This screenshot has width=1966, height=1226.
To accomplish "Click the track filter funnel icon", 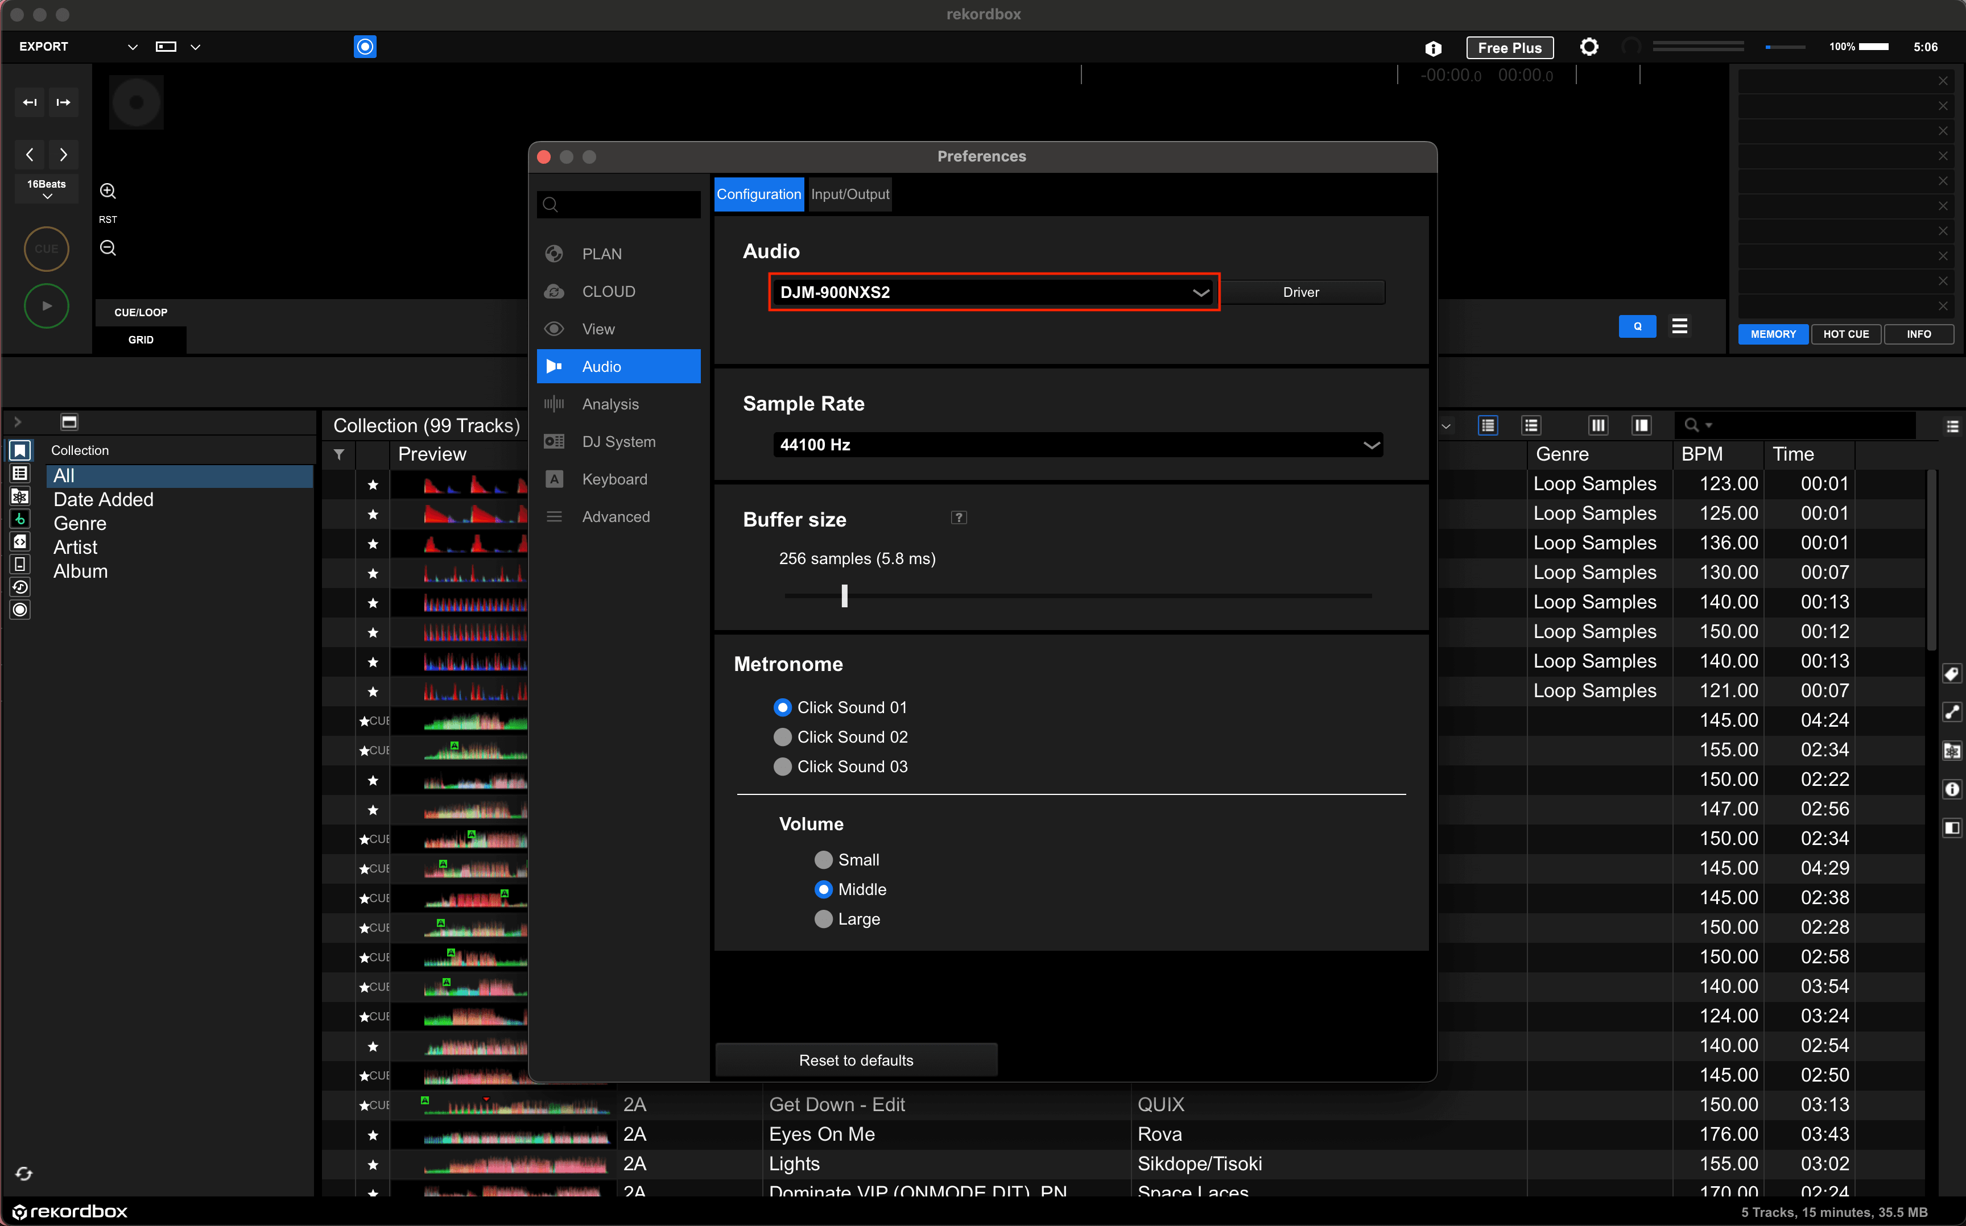I will pos(339,454).
